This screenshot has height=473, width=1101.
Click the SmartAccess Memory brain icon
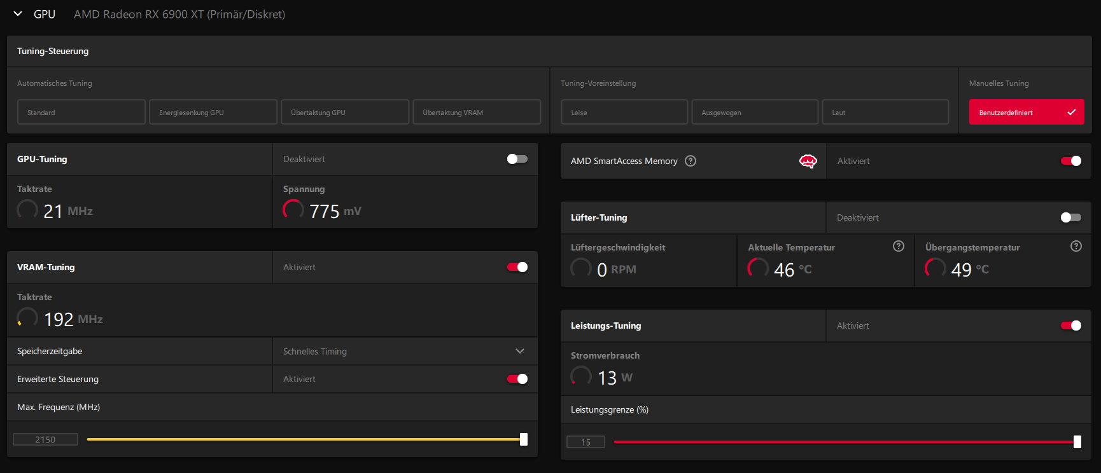(x=808, y=161)
